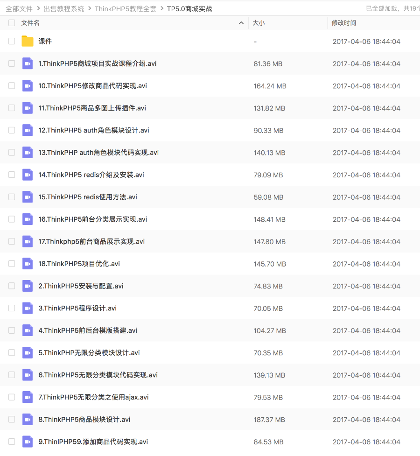Screen dimensions: 420x456
Task: Click video icon for 1.ThinkPHP5商城项目实战课程介绍.avi
Action: (28, 63)
